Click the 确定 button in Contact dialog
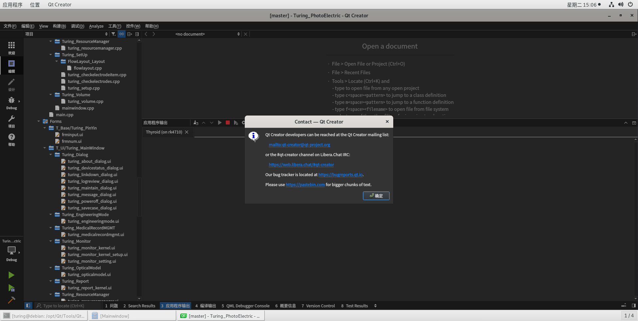 click(376, 196)
